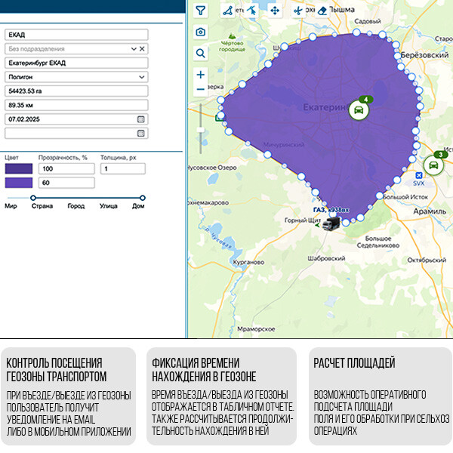Select the polygon node drawing tool
The width and height of the screenshot is (453, 453).
[227, 11]
